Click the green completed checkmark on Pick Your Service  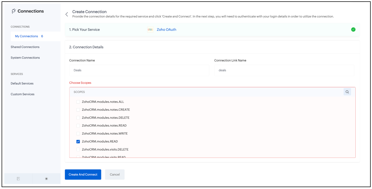(353, 29)
